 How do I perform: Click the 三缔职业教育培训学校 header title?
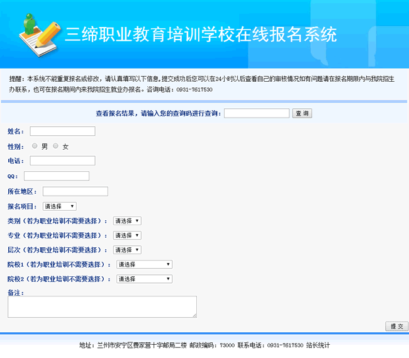pos(201,34)
